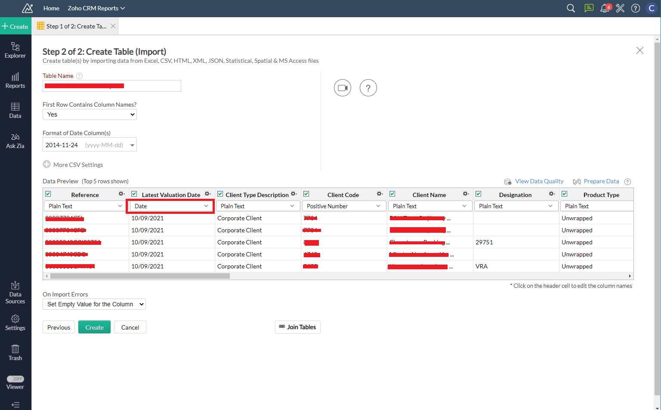Click the Table Name input field
This screenshot has height=410, width=661.
112,86
